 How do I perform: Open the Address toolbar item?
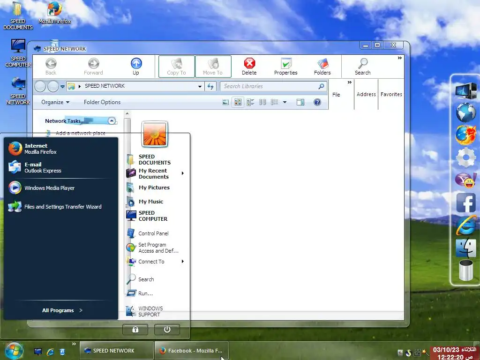[366, 94]
